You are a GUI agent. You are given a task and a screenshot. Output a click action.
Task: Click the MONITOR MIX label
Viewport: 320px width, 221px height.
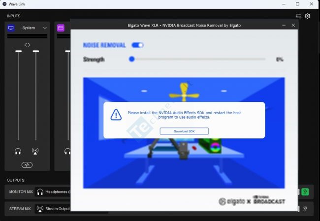coord(21,192)
